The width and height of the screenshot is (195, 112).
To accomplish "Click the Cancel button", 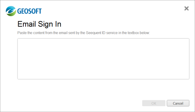I will coord(178,103).
